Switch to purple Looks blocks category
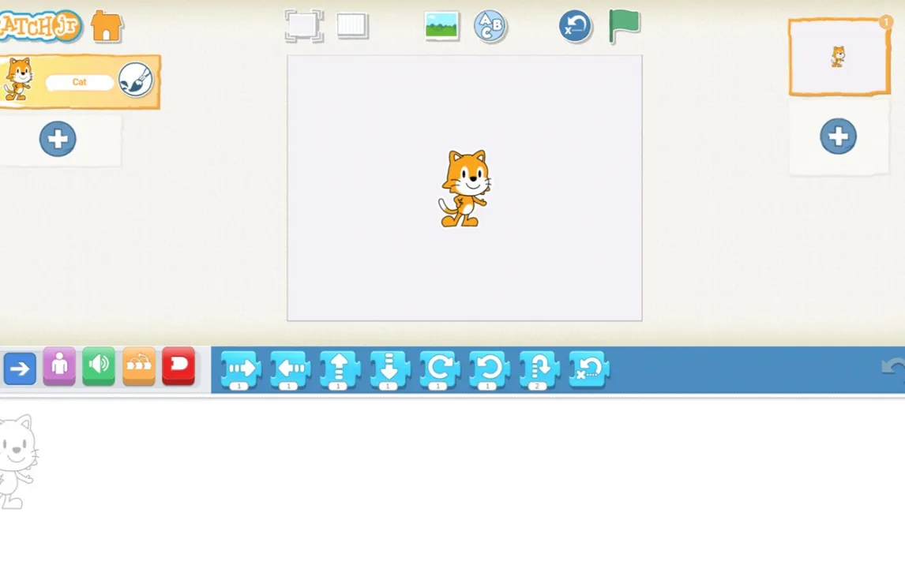The width and height of the screenshot is (905, 565). [x=59, y=366]
